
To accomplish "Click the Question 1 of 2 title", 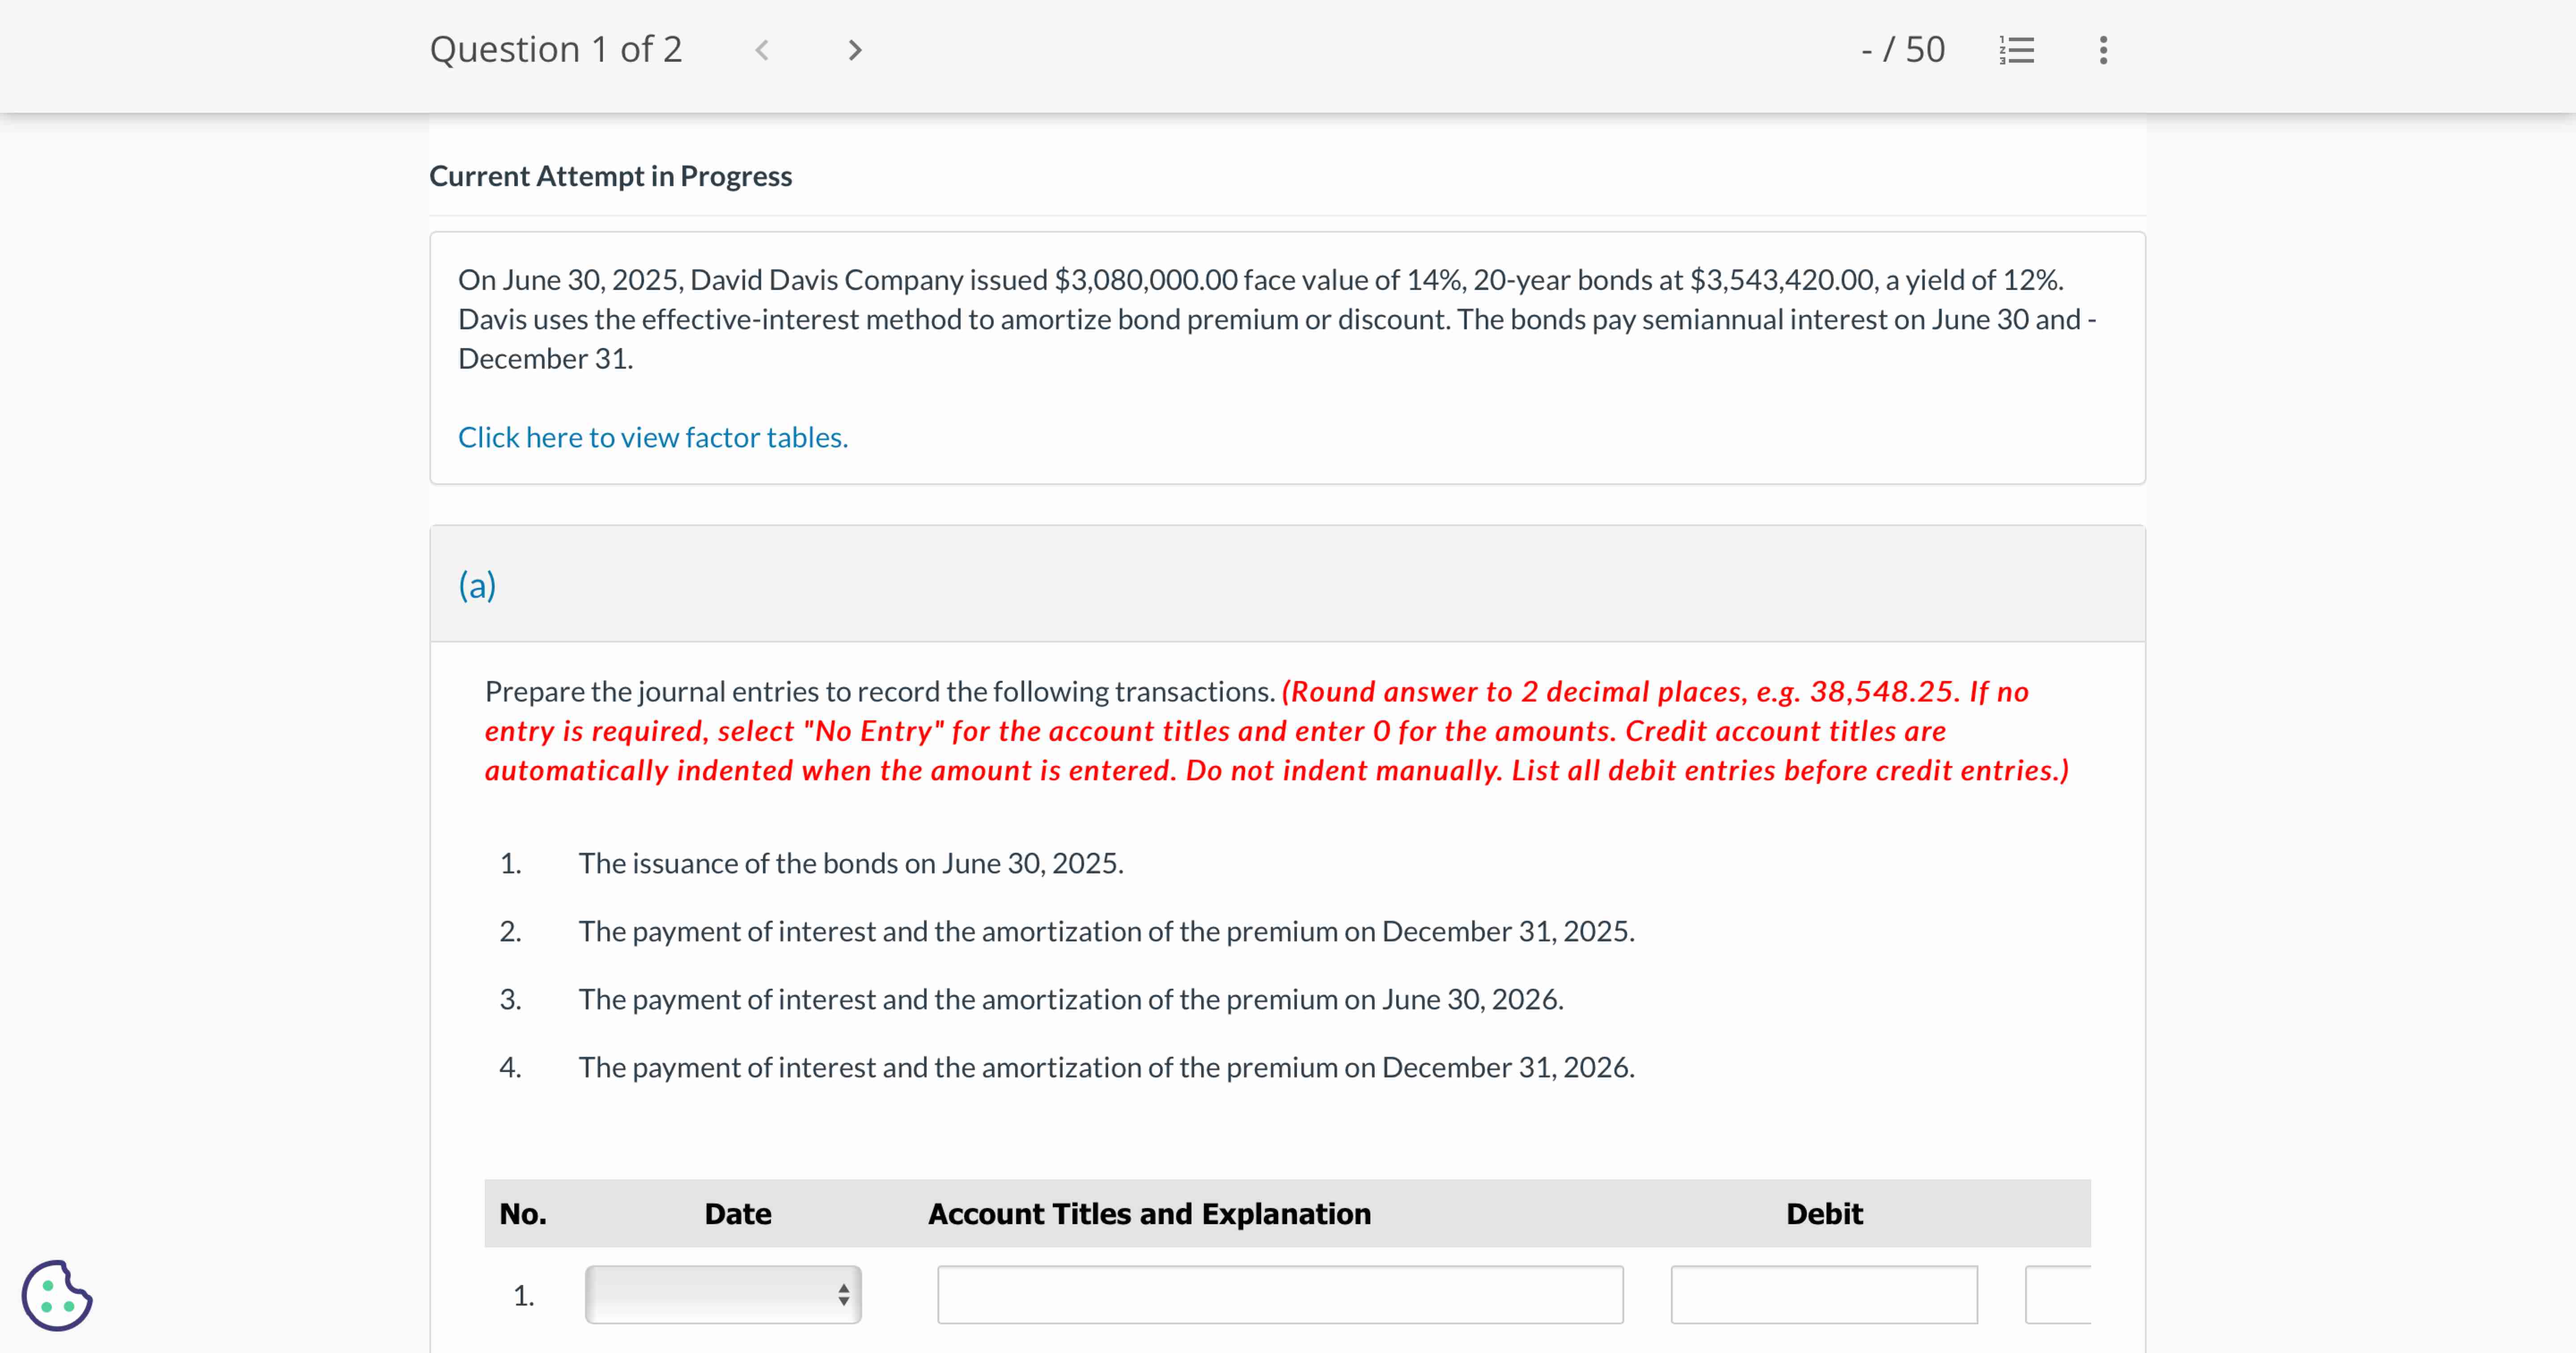I will (556, 50).
